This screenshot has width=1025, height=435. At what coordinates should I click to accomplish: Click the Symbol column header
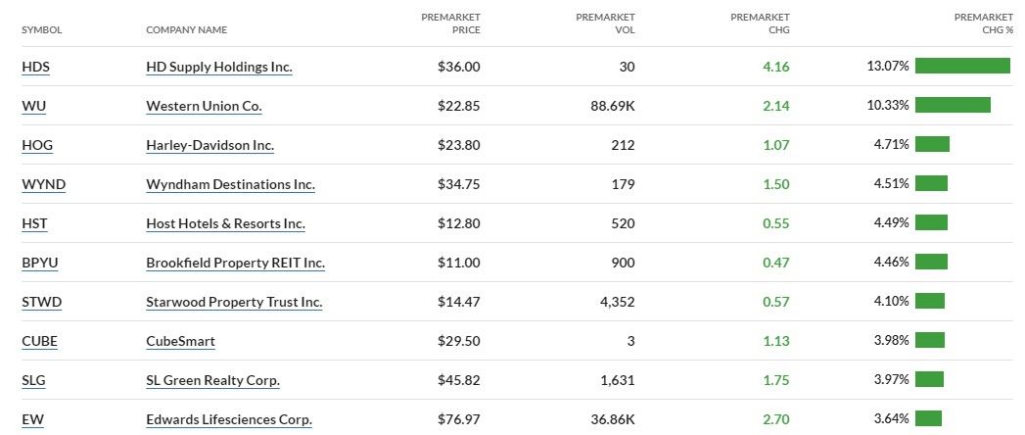41,29
